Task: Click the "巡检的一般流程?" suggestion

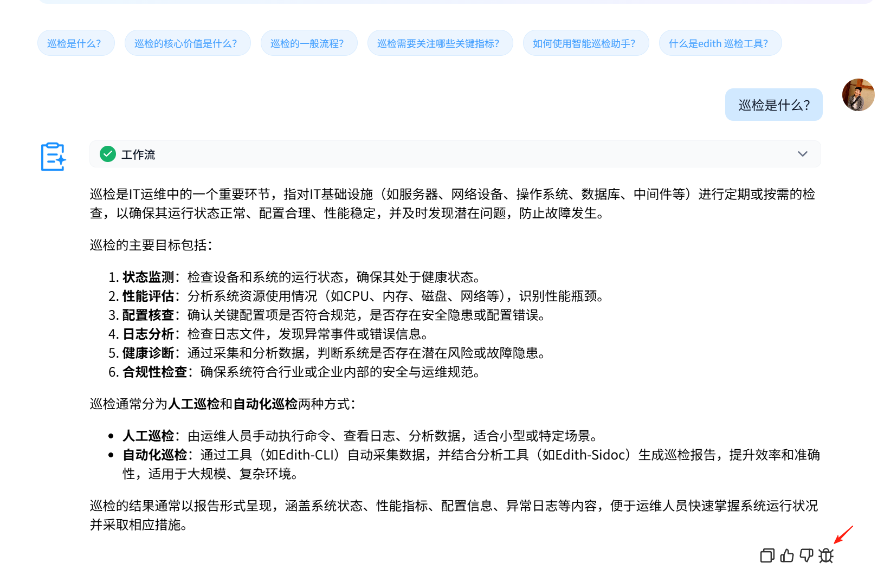Action: pos(308,43)
